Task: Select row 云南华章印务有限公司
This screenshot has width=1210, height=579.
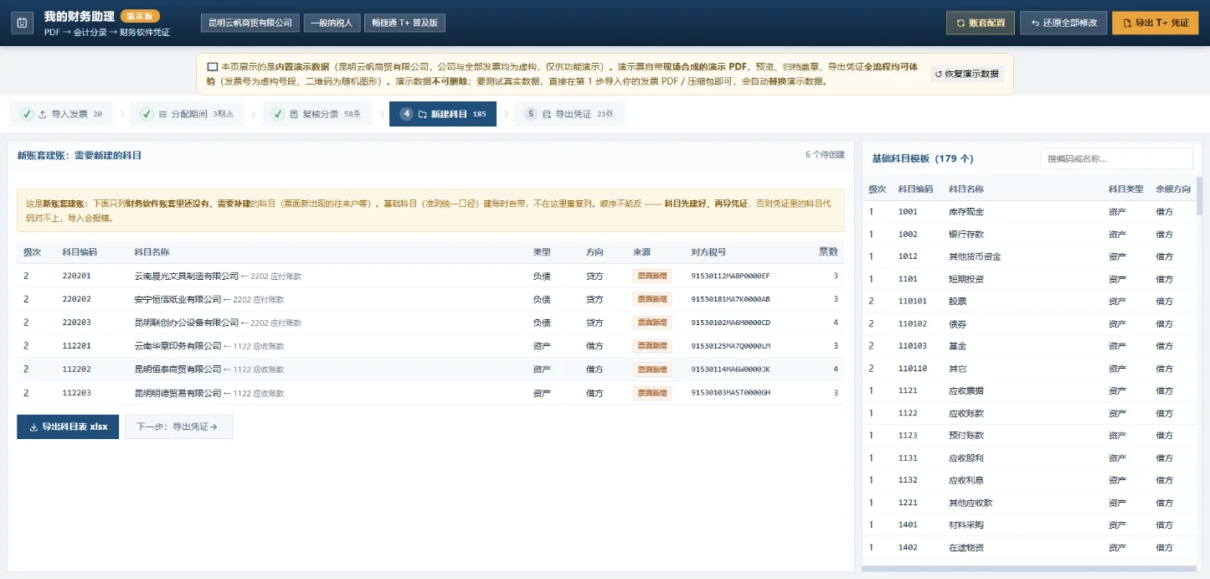Action: coord(430,346)
